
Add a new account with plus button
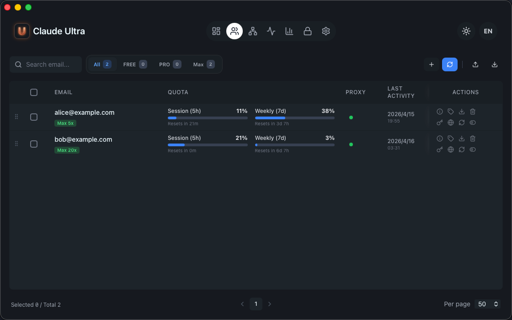click(432, 64)
